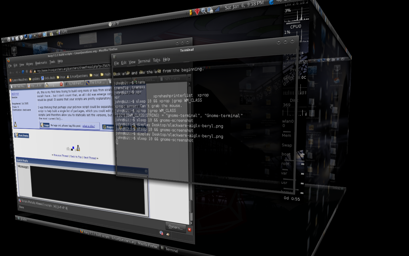Viewport: 409px width, 256px height.
Task: Open the Help menu in Terminal
Action: pos(166,59)
